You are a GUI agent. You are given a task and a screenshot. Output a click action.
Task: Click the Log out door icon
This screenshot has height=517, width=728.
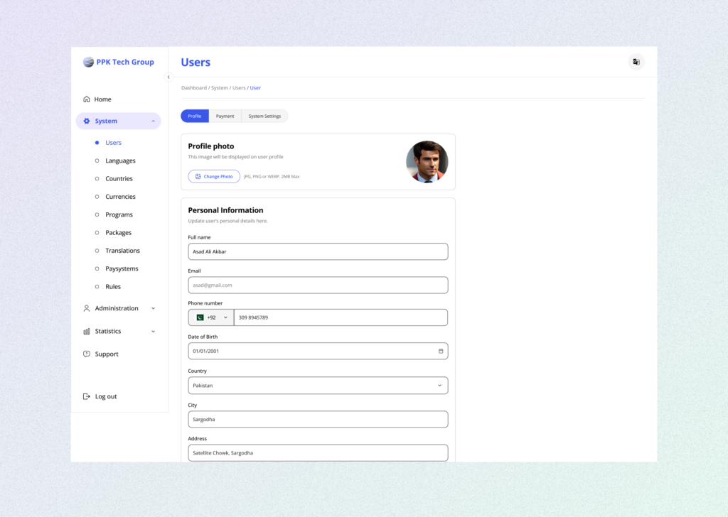pyautogui.click(x=87, y=397)
